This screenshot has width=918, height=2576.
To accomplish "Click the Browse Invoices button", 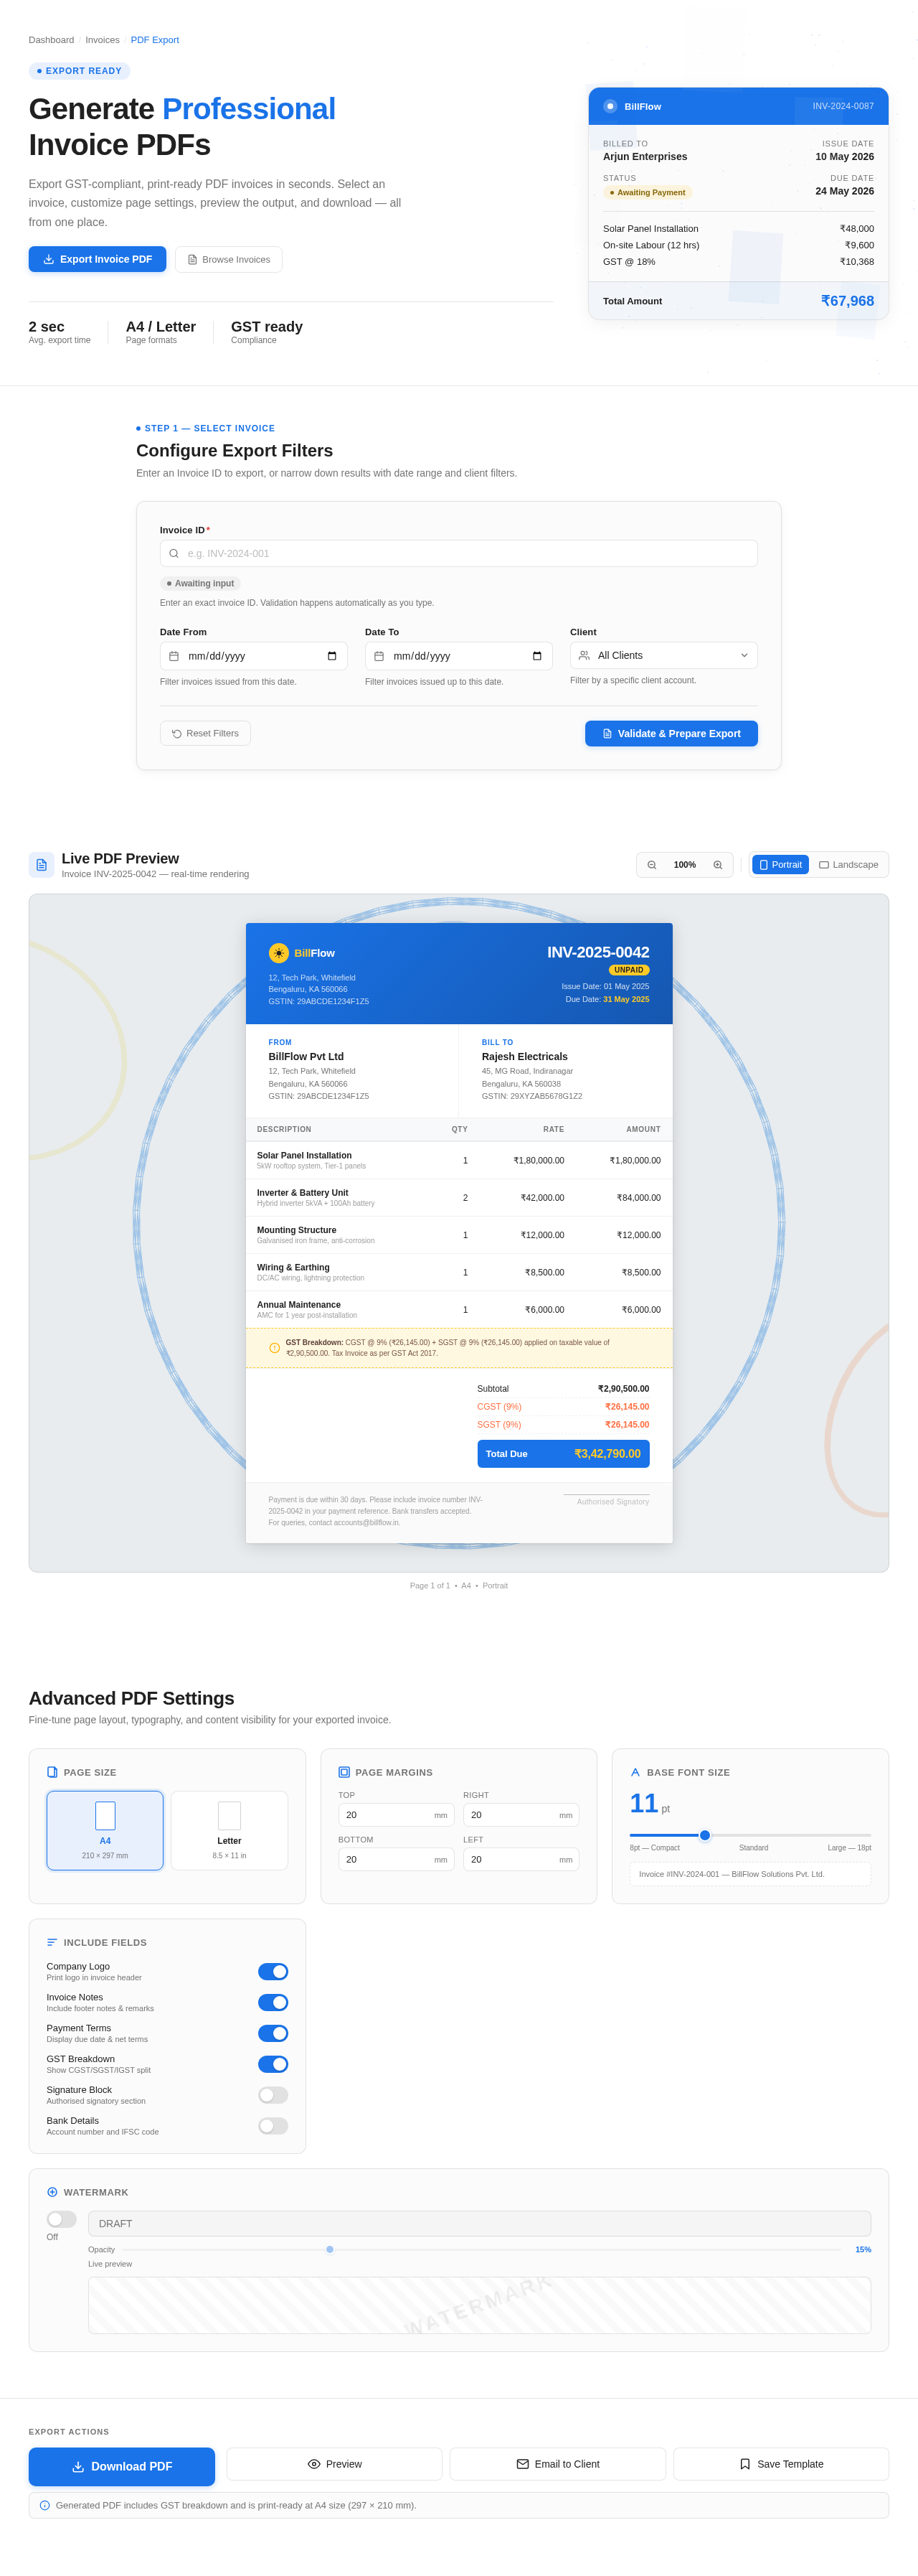I will pos(229,259).
